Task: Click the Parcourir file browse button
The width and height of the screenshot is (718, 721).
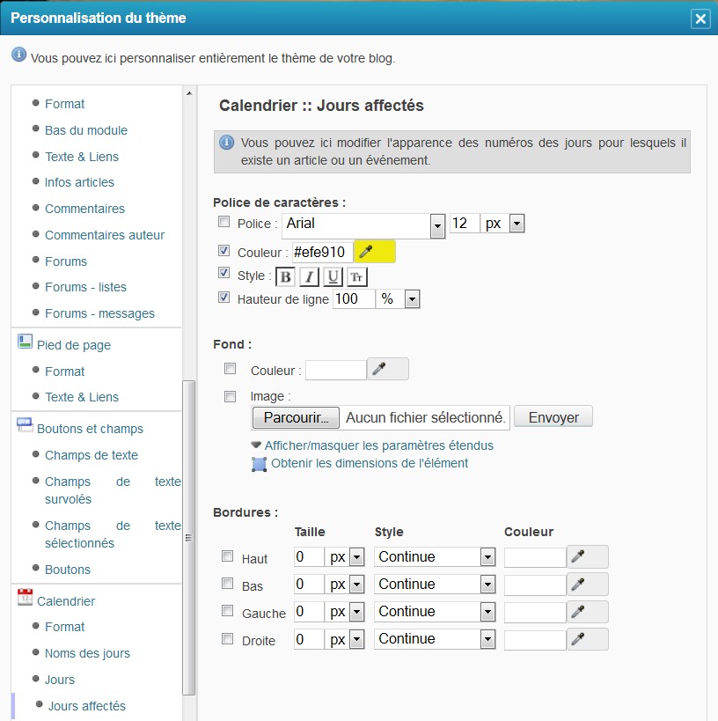Action: pos(296,417)
